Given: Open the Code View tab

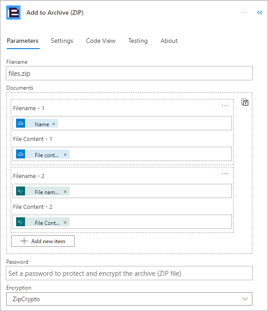Looking at the screenshot, I should pos(100,41).
